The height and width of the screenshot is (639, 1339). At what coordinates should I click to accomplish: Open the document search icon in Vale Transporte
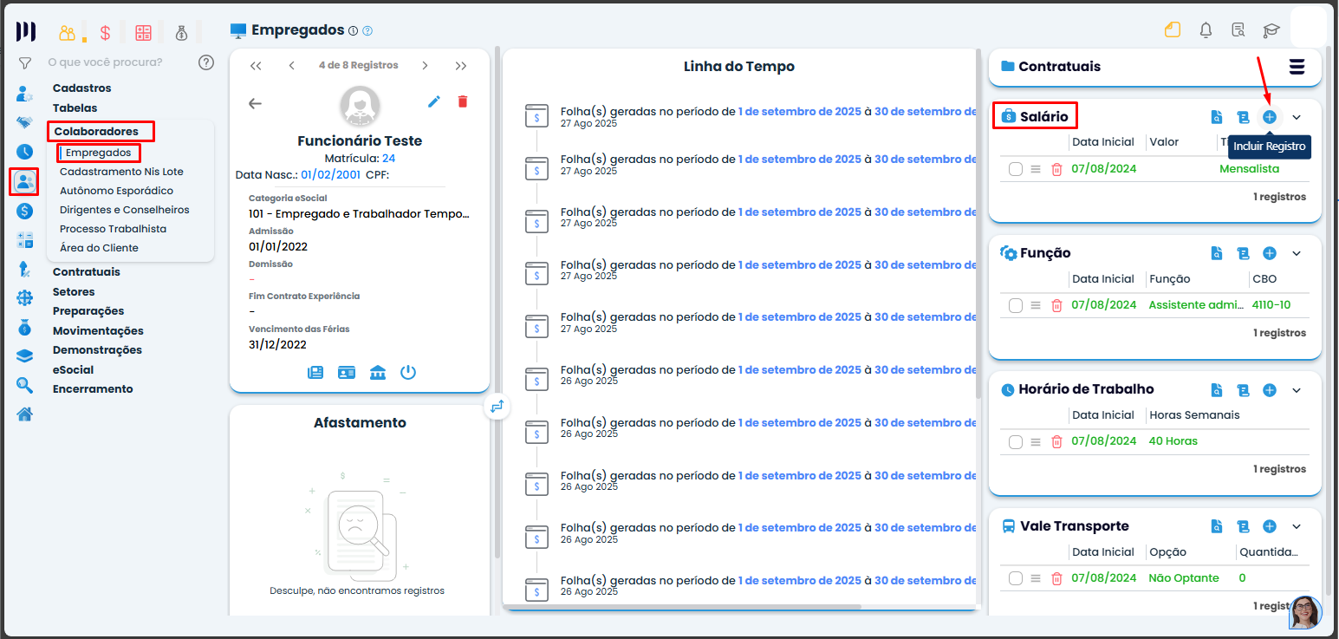(1218, 526)
